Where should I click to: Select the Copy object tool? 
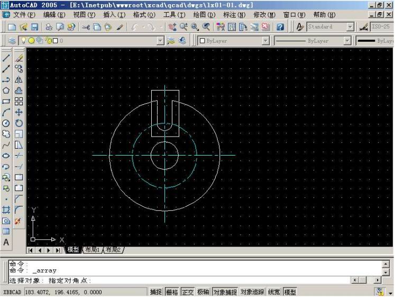19,69
